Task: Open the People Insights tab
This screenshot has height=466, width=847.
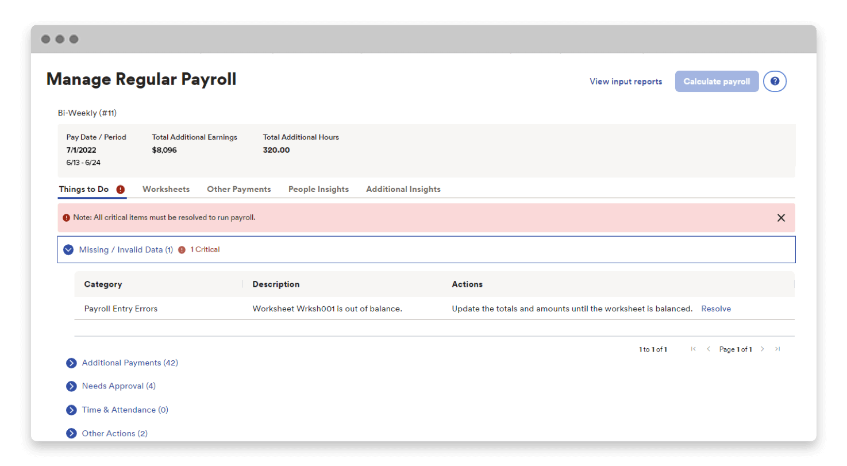Action: click(318, 189)
